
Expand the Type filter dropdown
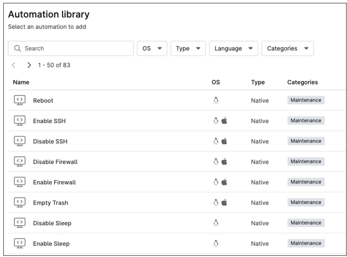click(x=188, y=48)
